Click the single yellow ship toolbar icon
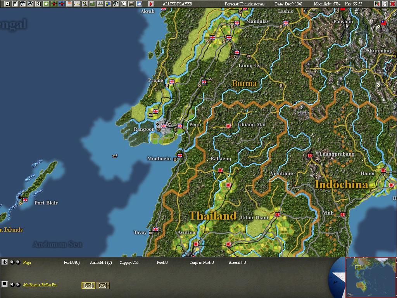 77,4
